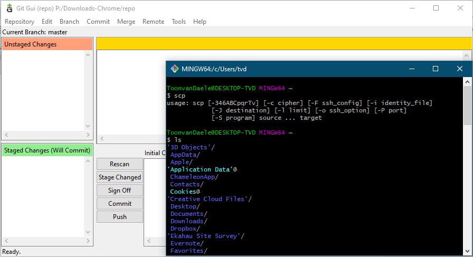
Task: Click 'ChameleonApp/' in terminal listing
Action: [x=194, y=177]
